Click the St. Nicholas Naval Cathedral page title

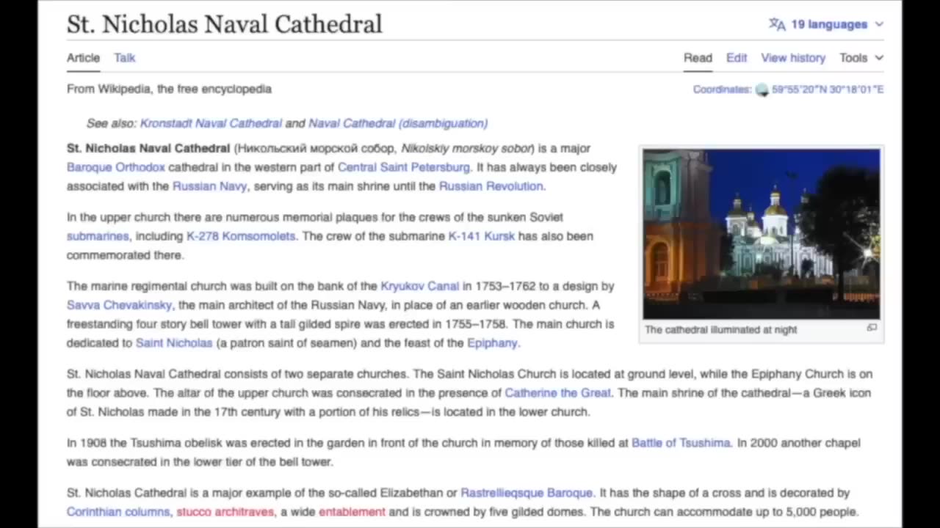point(225,24)
